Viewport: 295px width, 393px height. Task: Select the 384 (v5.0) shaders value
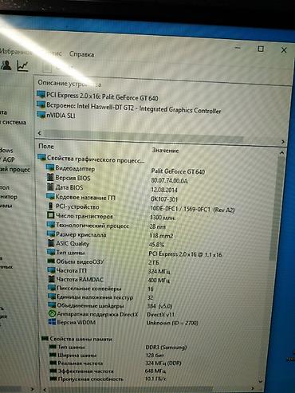click(x=159, y=306)
